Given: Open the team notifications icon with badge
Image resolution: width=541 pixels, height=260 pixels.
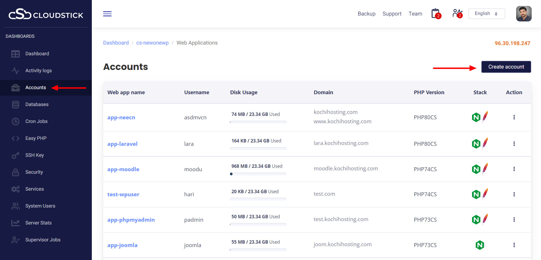Looking at the screenshot, I should (457, 14).
